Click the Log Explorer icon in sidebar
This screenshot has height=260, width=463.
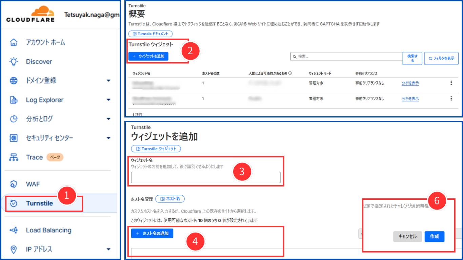(14, 100)
